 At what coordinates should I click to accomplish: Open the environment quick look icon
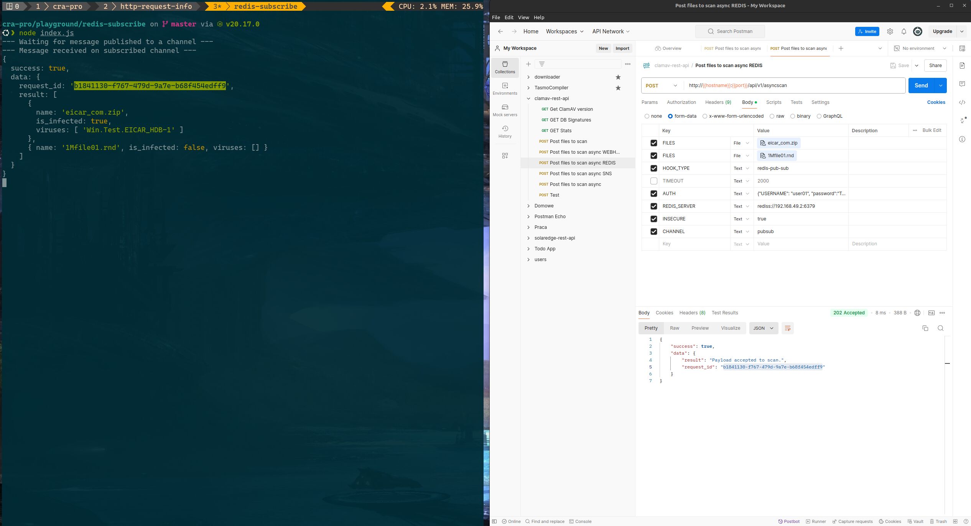point(962,48)
